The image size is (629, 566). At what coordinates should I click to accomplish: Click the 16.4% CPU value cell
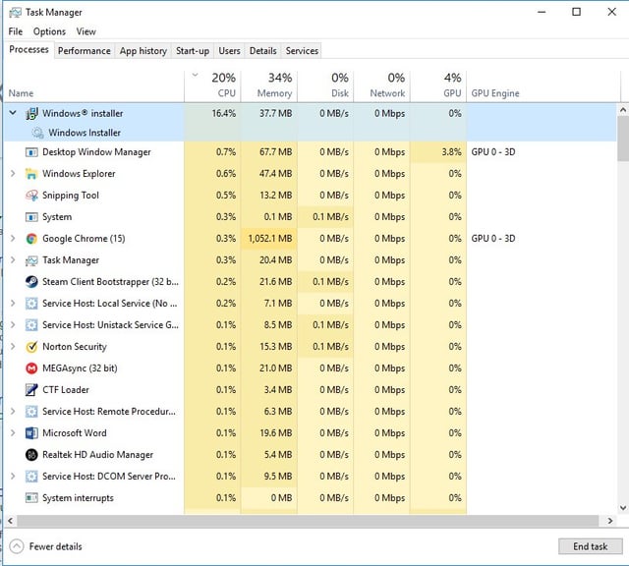[x=212, y=114]
